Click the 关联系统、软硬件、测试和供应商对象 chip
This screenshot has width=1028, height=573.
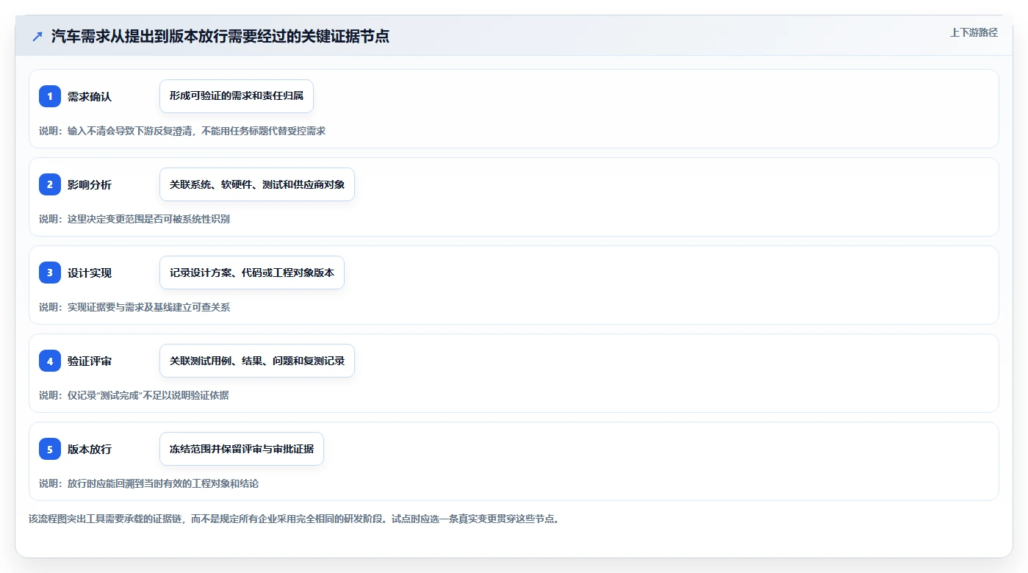257,184
